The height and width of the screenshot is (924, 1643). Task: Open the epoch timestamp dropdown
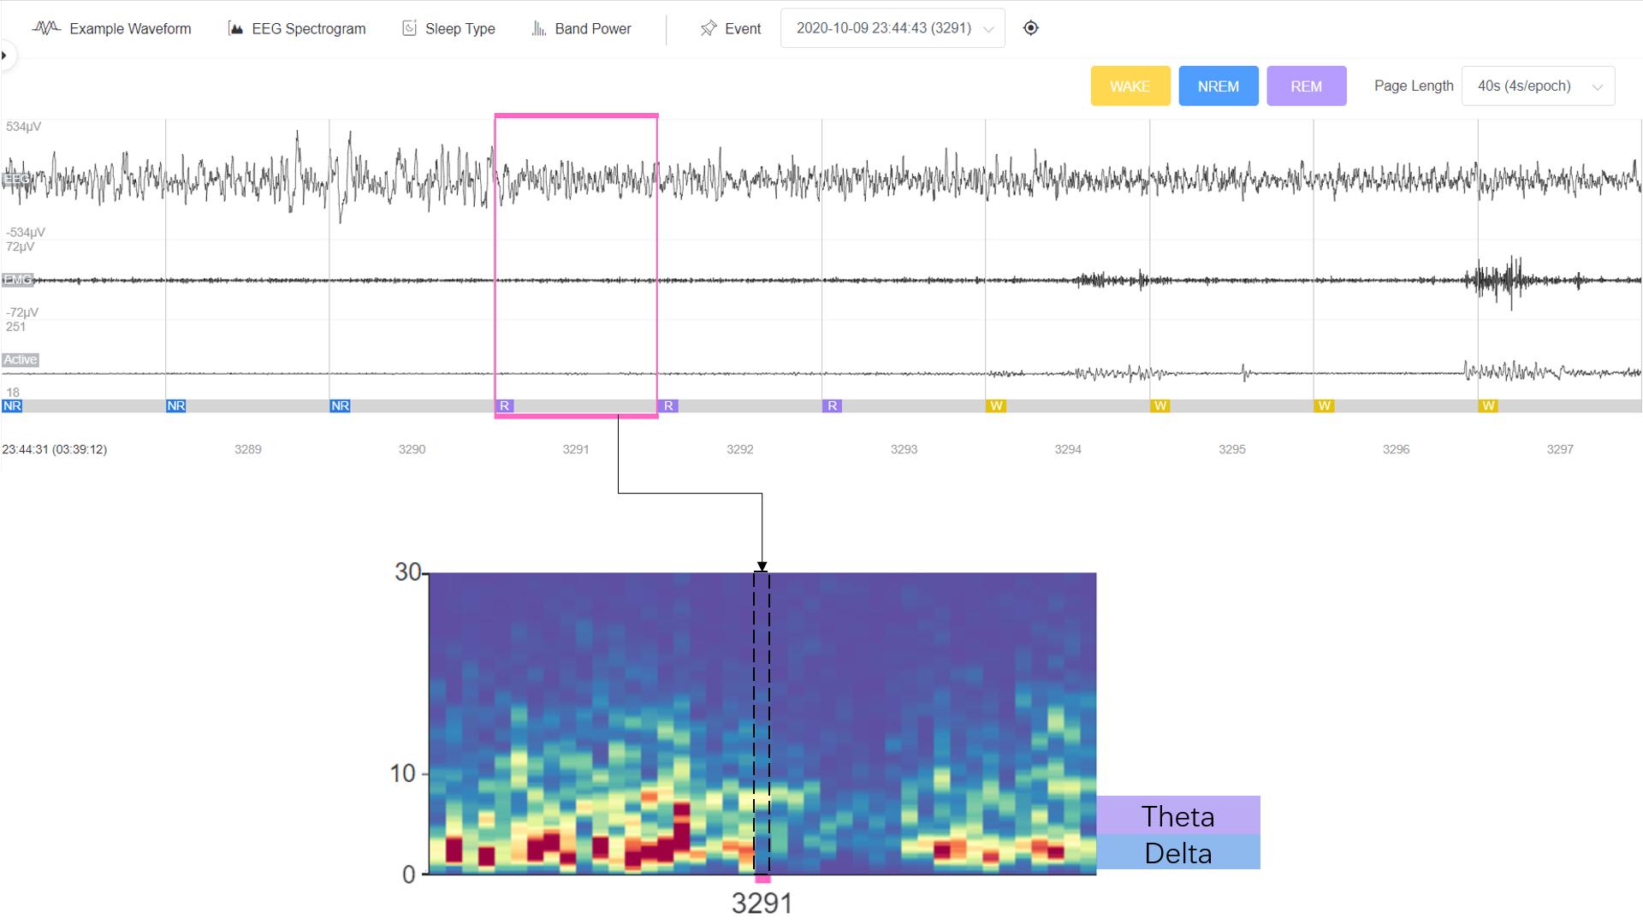coord(893,28)
